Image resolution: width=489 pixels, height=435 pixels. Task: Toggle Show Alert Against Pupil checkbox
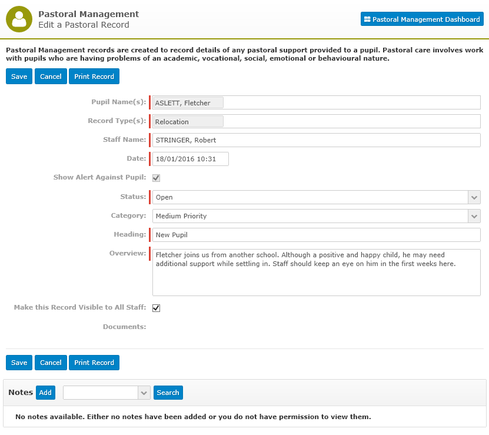(x=157, y=178)
